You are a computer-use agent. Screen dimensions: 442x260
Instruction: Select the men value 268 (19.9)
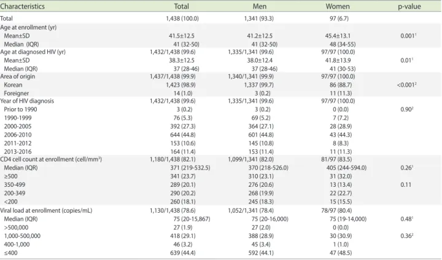(x=261, y=194)
